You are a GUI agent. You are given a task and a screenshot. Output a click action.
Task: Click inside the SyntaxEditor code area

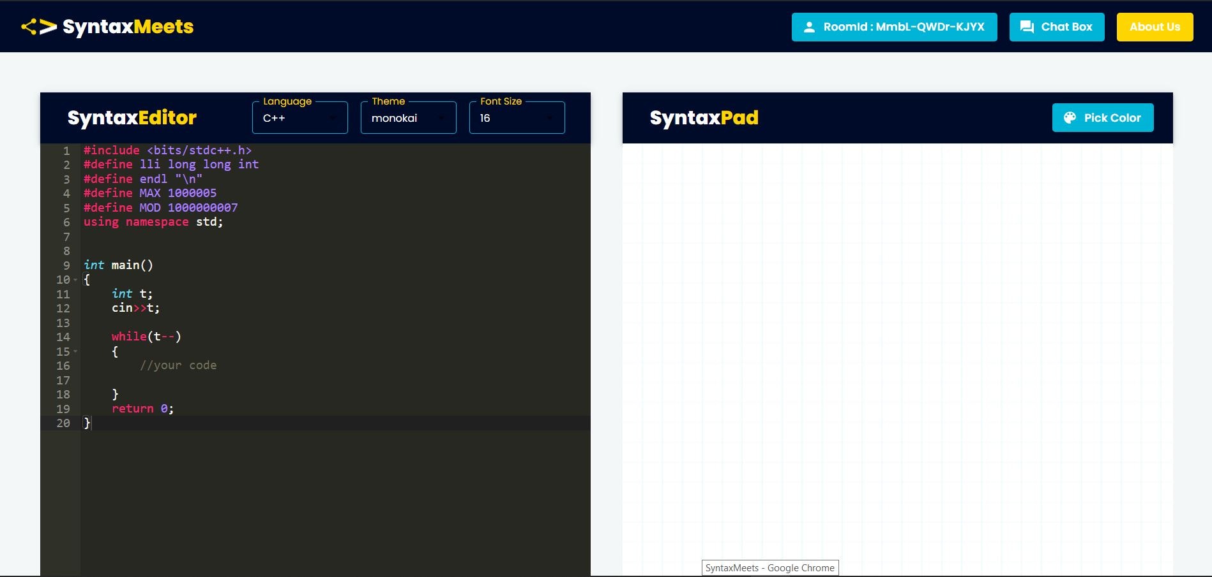(x=287, y=287)
